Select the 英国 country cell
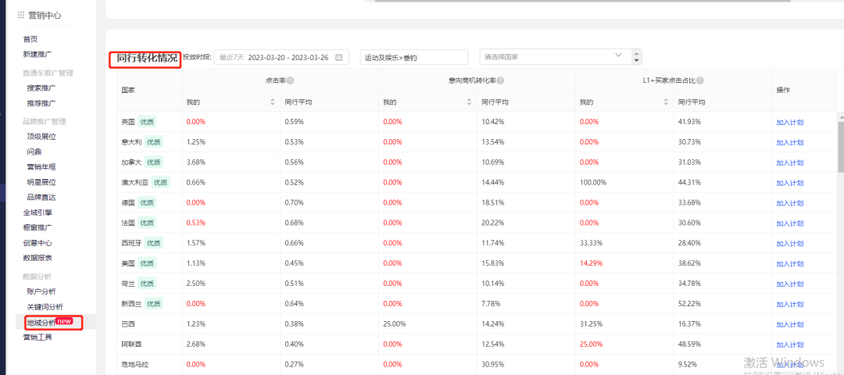 pos(149,122)
